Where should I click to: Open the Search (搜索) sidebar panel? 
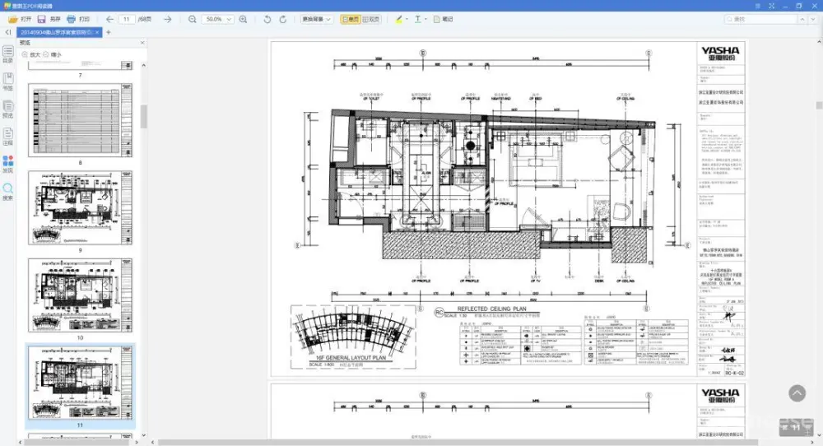point(8,192)
